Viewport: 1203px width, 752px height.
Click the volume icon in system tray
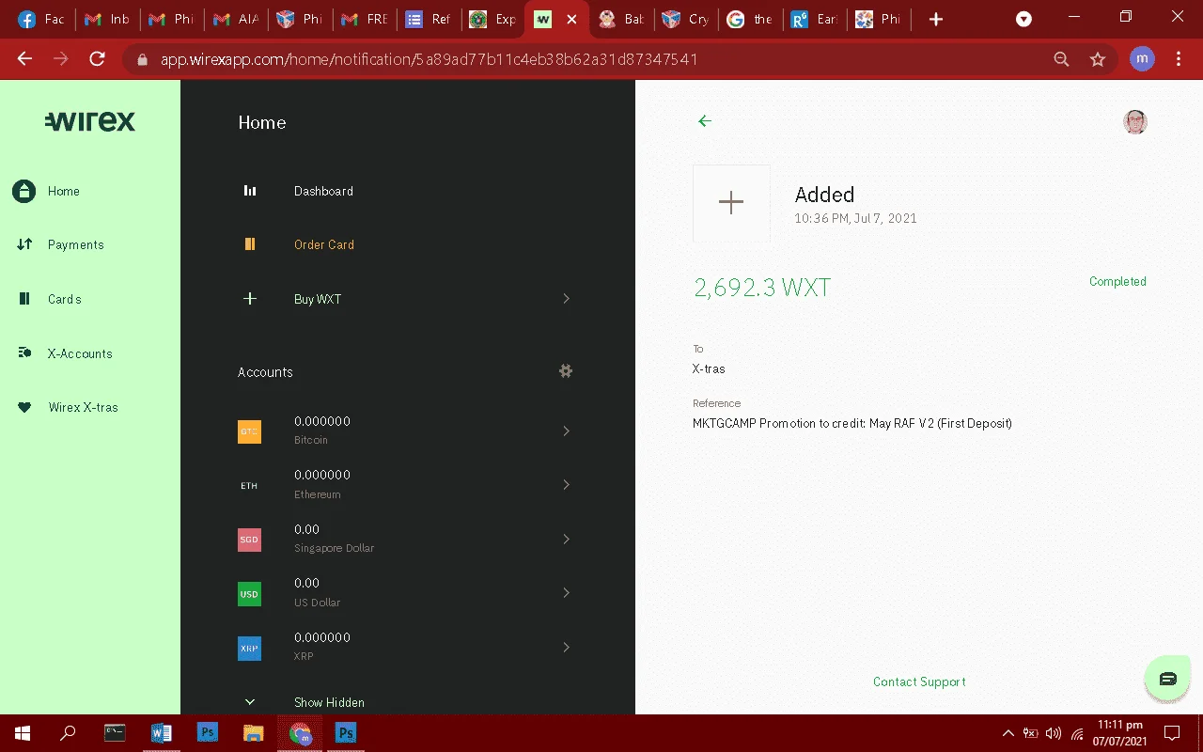click(x=1054, y=733)
